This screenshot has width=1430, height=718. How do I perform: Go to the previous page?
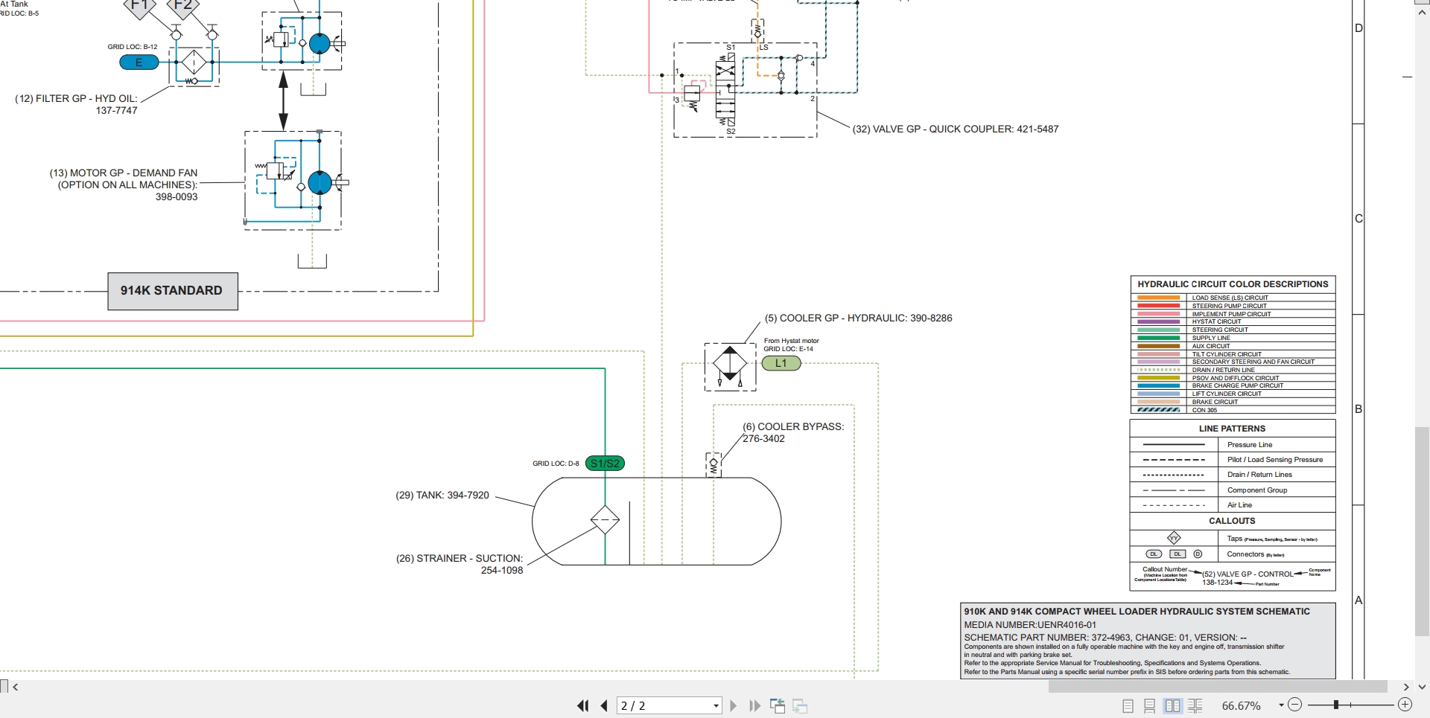(x=604, y=705)
